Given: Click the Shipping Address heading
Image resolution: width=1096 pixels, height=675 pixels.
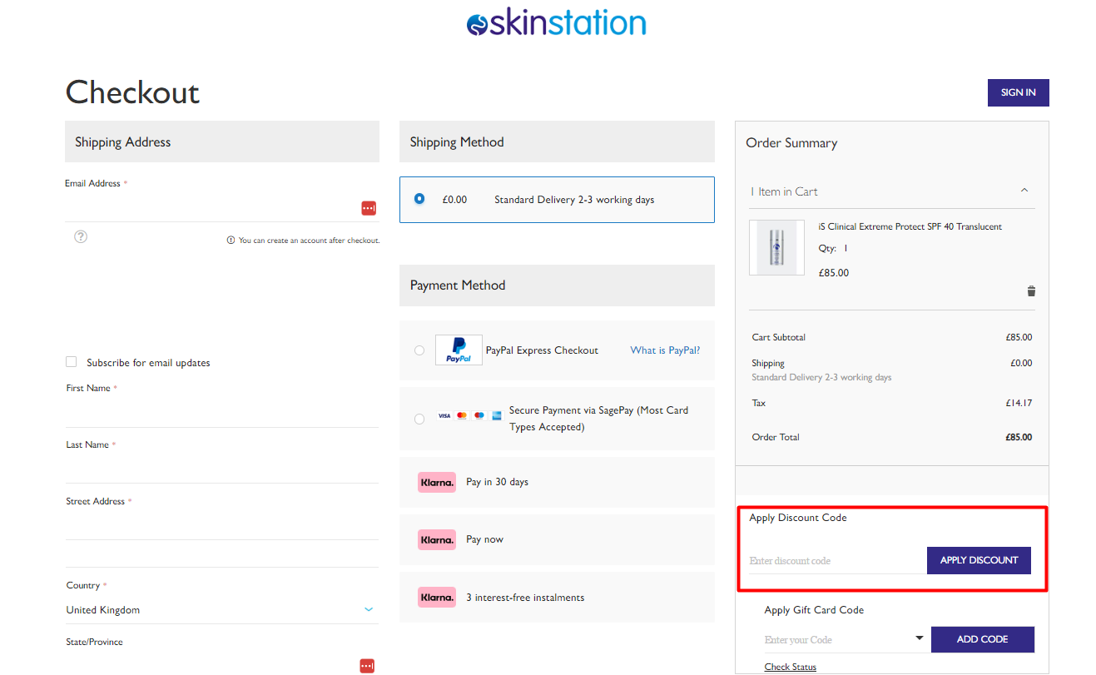Looking at the screenshot, I should pyautogui.click(x=123, y=142).
